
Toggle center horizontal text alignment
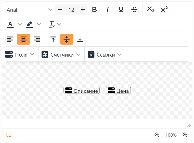tap(23, 39)
